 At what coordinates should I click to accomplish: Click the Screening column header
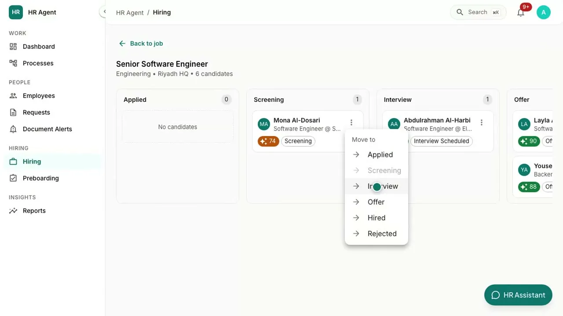point(269,100)
